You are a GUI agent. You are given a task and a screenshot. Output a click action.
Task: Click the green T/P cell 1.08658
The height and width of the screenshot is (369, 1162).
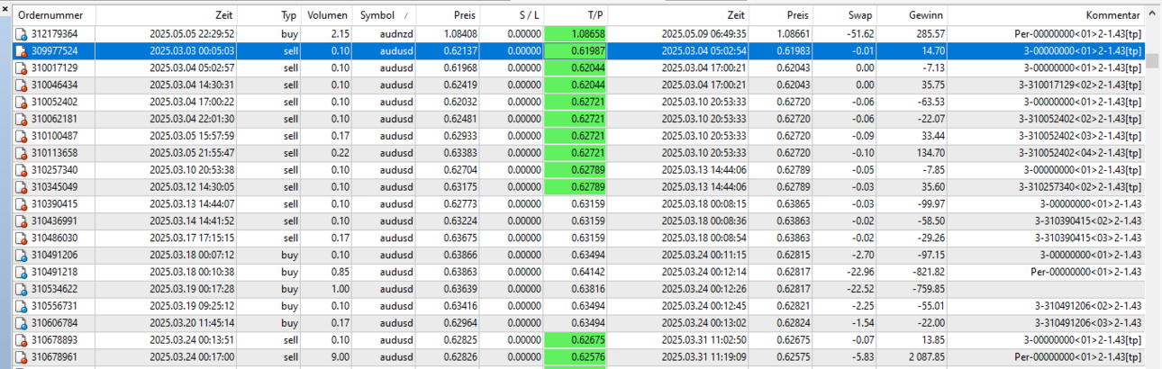point(577,33)
